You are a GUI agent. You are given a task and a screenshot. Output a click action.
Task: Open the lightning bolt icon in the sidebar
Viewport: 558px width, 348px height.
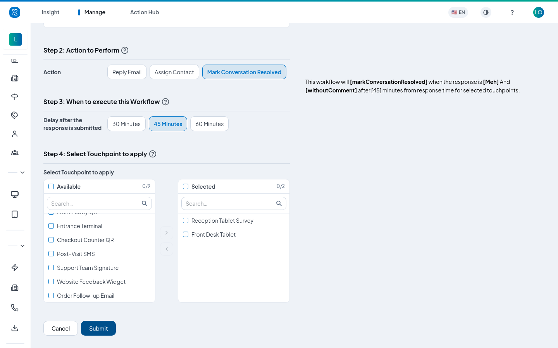click(15, 268)
